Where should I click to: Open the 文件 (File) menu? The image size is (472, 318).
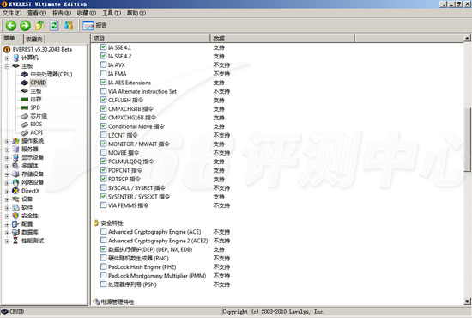(x=12, y=13)
